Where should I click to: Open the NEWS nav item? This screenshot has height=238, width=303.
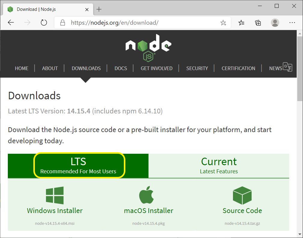[x=276, y=68]
